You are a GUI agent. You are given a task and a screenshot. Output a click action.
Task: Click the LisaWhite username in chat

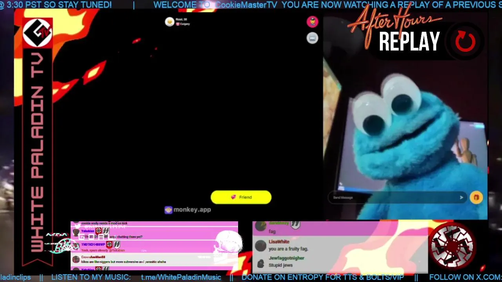279,242
